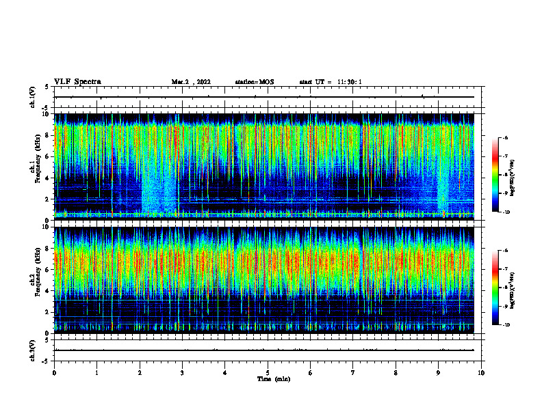Click the ch.1 spectrogram color scale bar

(x=495, y=175)
